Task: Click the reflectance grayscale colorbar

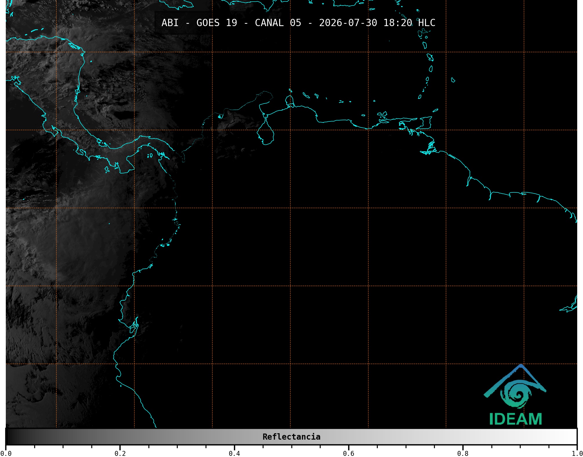Action: [291, 436]
